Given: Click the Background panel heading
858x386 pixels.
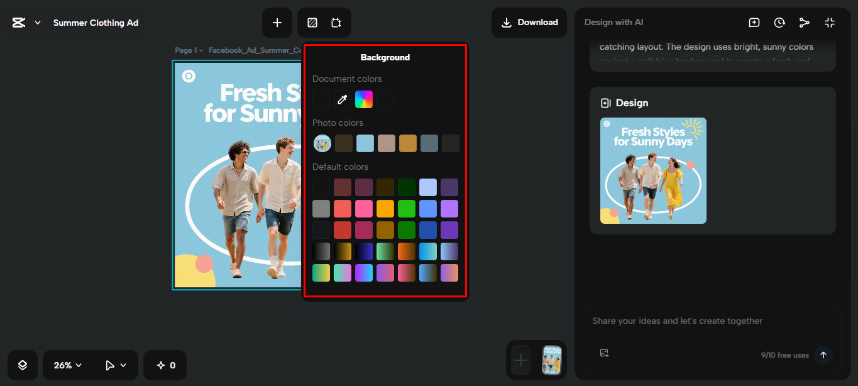Looking at the screenshot, I should [385, 57].
